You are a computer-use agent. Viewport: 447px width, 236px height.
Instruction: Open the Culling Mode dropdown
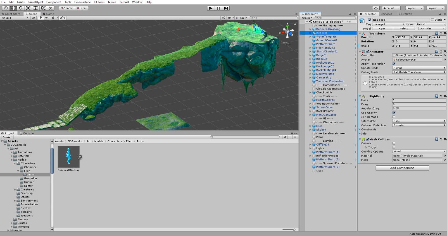tap(419, 72)
